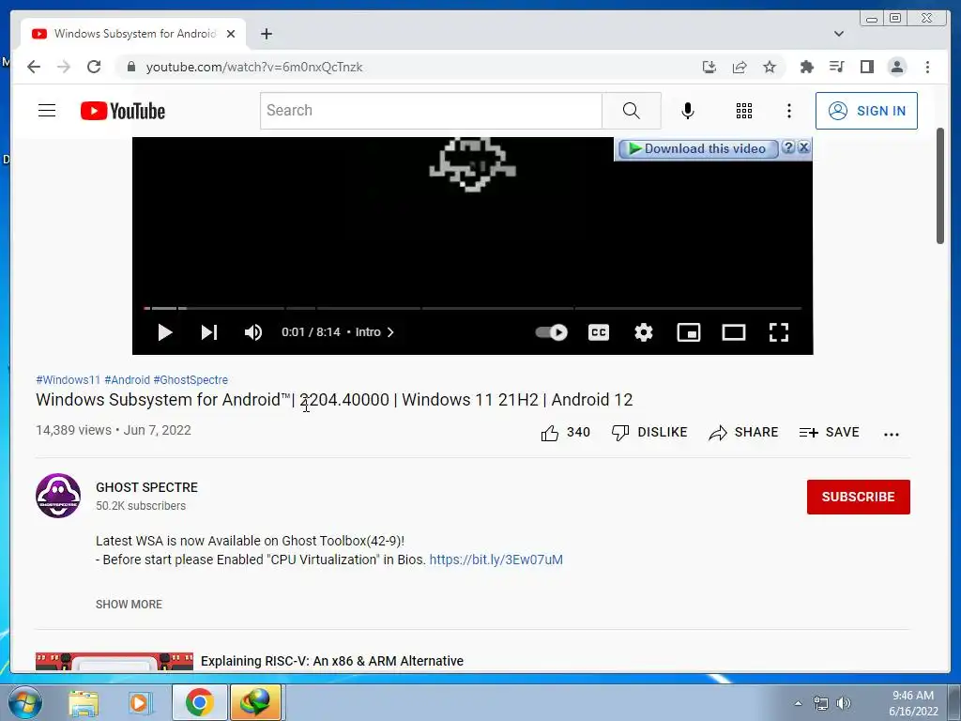
Task: Open the bit.ly/3Ew07uM link
Action: coord(496,560)
